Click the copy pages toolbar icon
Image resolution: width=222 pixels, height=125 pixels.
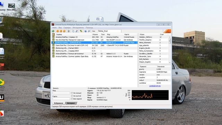click(x=73, y=31)
